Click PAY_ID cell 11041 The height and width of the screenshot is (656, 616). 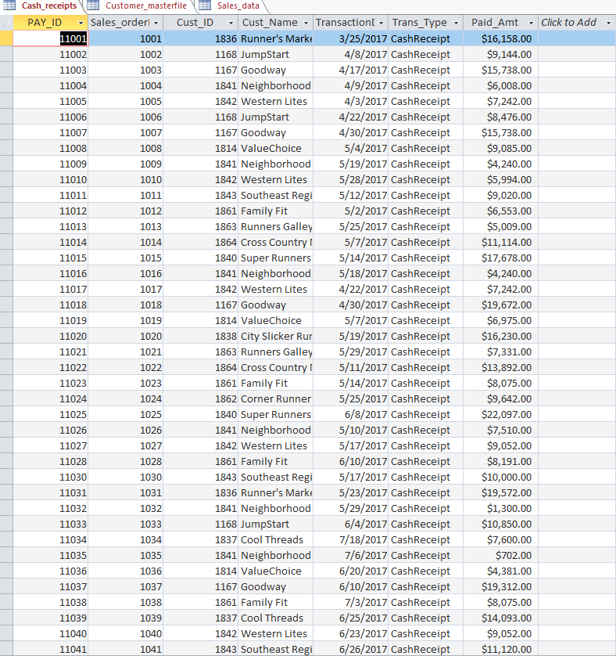51,649
